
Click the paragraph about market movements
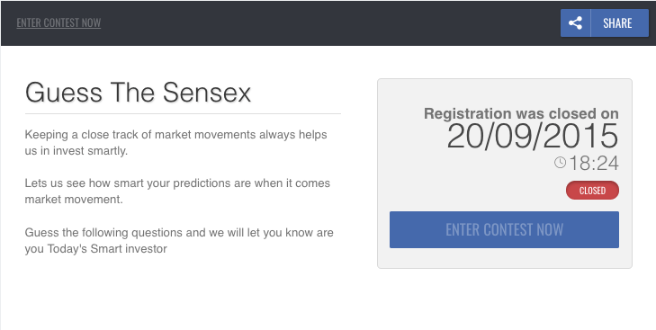click(x=176, y=143)
